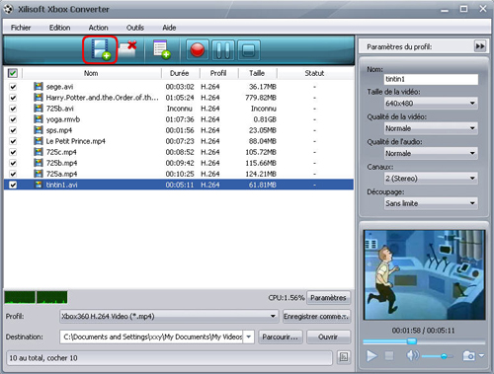Uncheck the 725b.avi checkbox

pyautogui.click(x=13, y=109)
